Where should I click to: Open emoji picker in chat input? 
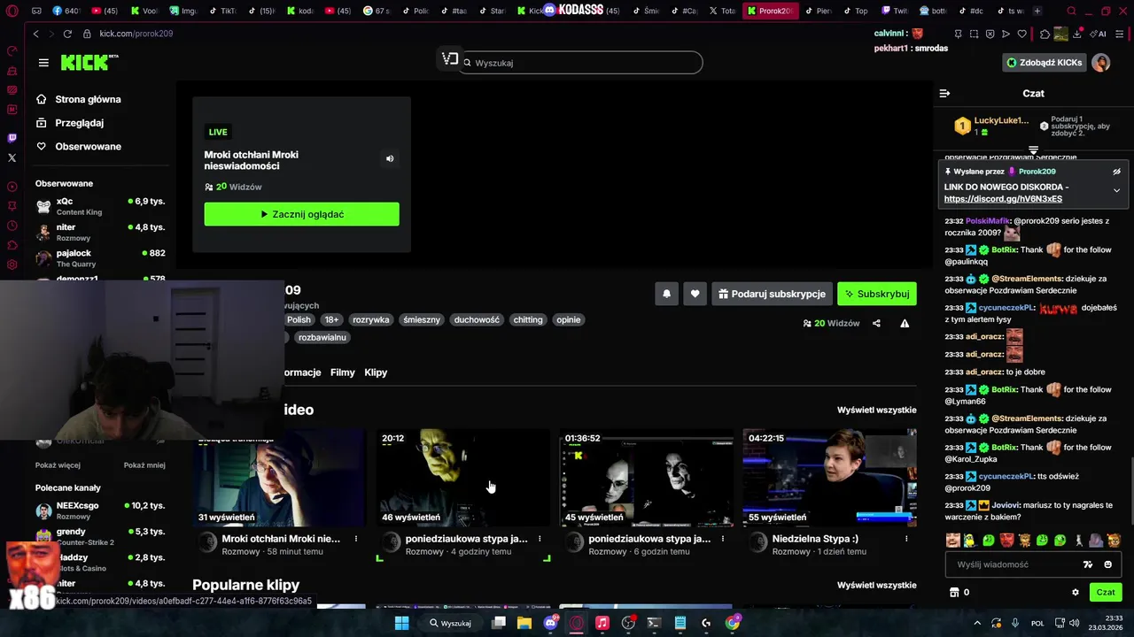[x=1107, y=564]
